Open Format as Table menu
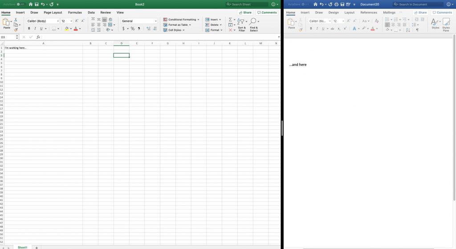The image size is (456, 249). tap(177, 24)
